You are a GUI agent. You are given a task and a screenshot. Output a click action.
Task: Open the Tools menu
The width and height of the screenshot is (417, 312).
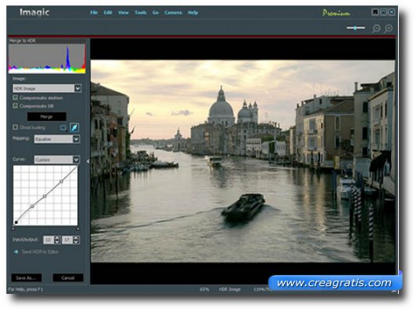point(140,13)
